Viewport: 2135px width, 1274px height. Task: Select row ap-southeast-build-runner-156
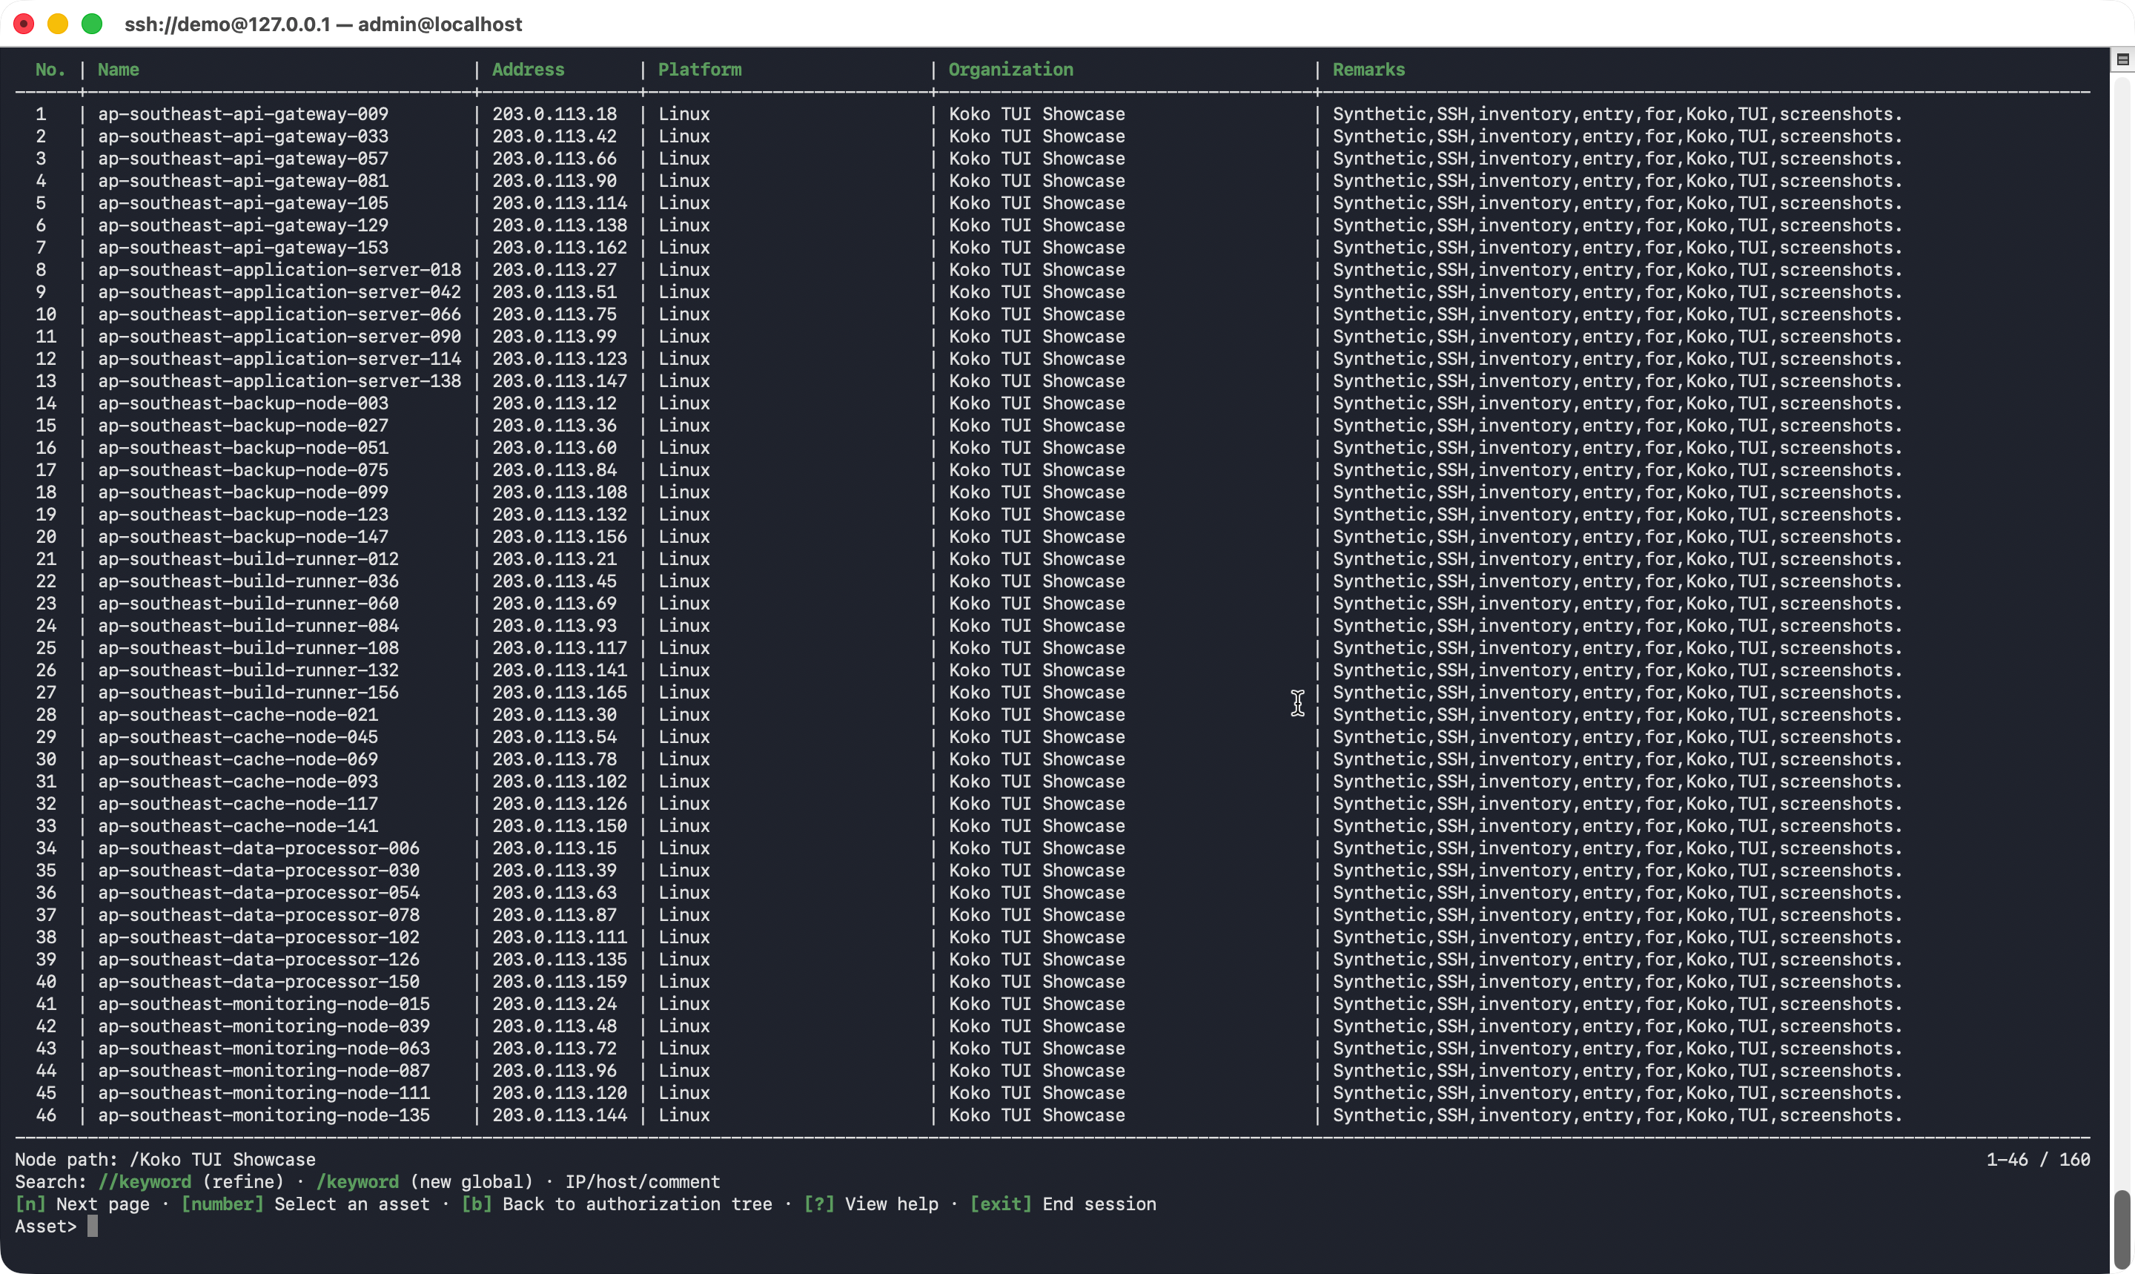click(1052, 692)
